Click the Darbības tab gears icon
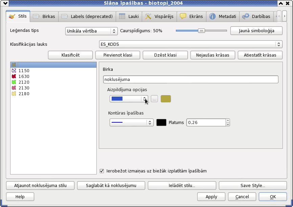The image size is (293, 207). point(246,16)
